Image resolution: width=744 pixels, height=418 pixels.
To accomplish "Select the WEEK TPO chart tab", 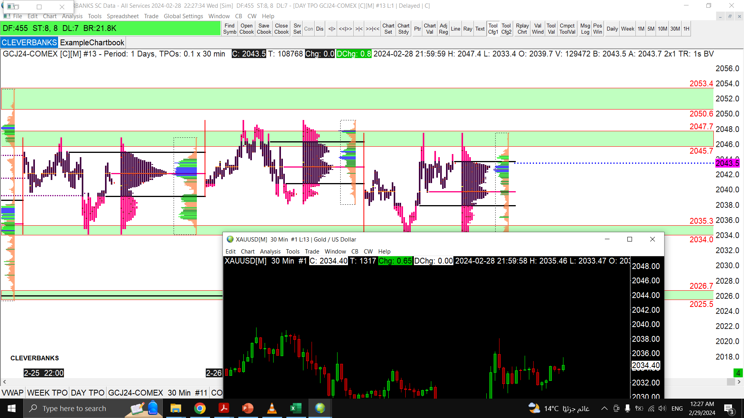I will point(47,393).
